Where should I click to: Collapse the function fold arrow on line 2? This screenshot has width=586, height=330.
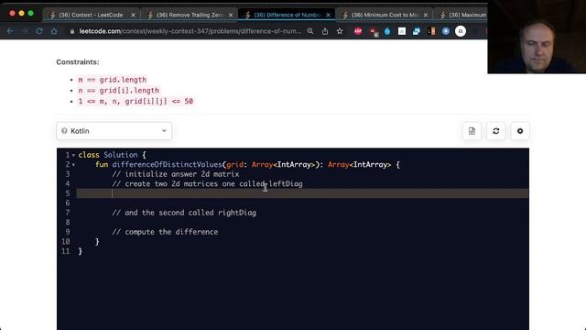(x=73, y=165)
